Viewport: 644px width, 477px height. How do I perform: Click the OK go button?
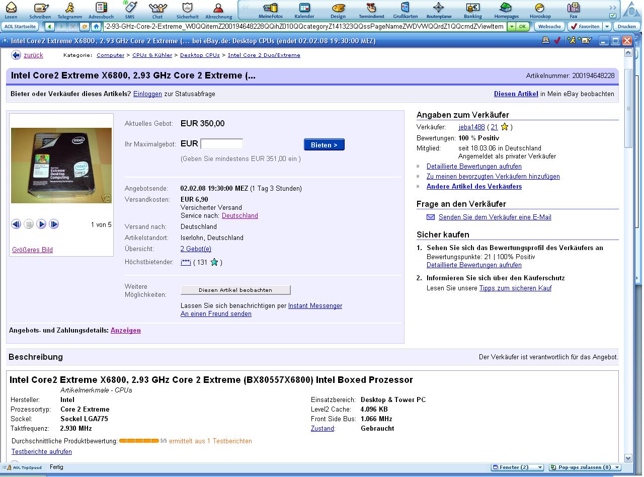click(x=523, y=27)
